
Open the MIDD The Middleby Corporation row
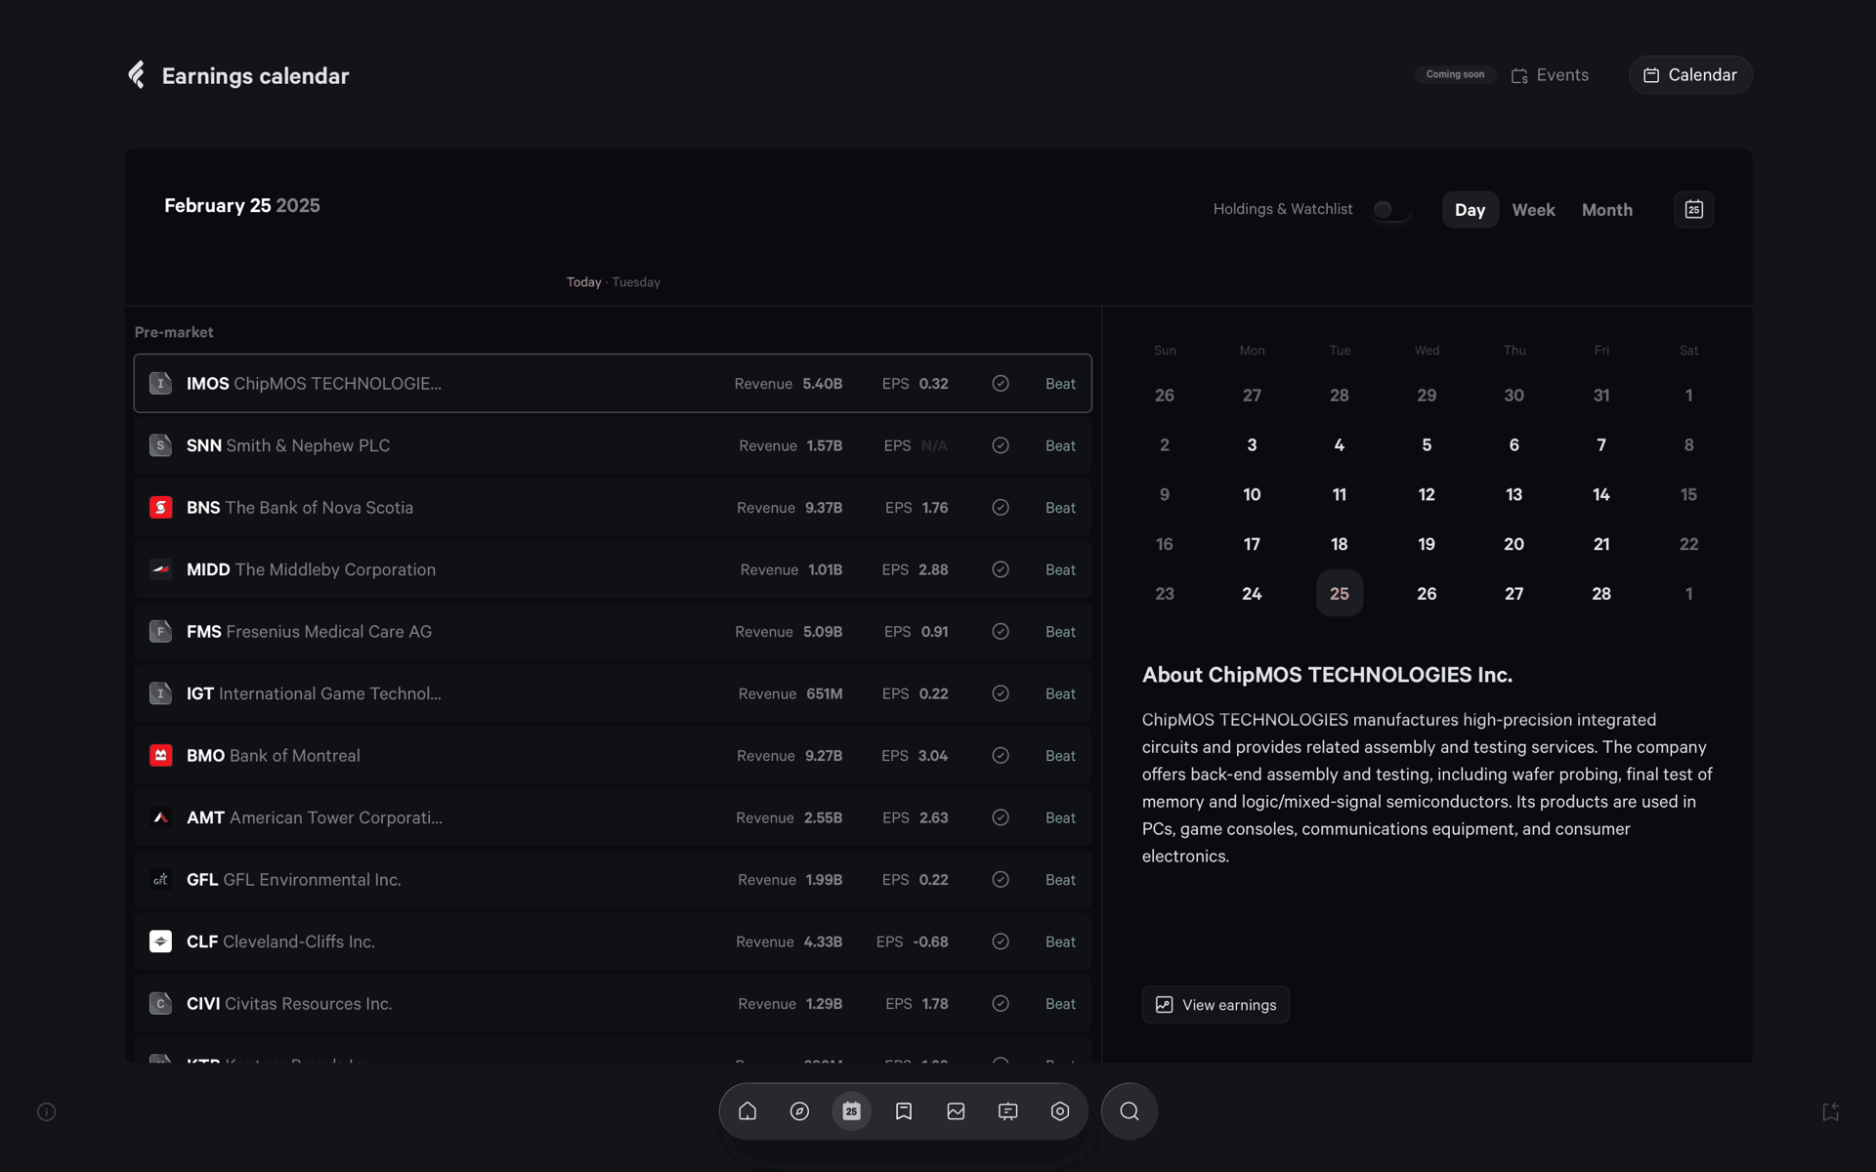pos(613,569)
